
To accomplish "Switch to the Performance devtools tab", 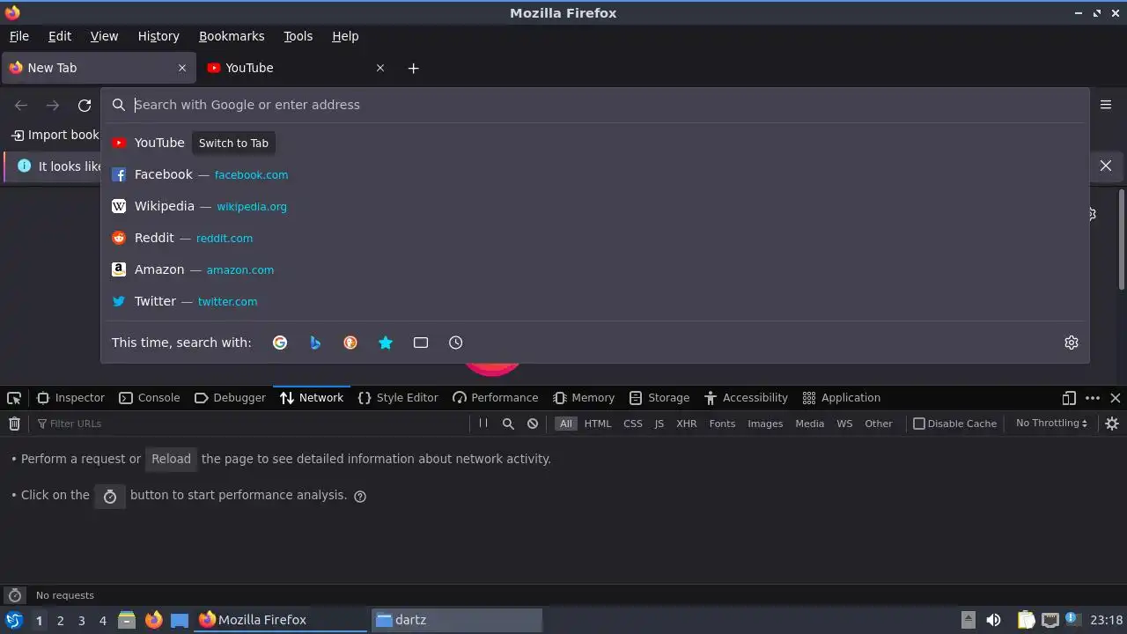I will 495,398.
